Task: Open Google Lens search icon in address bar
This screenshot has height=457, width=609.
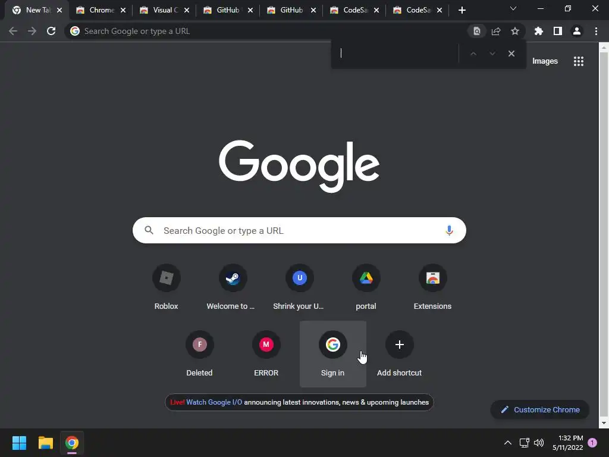Action: tap(476, 31)
